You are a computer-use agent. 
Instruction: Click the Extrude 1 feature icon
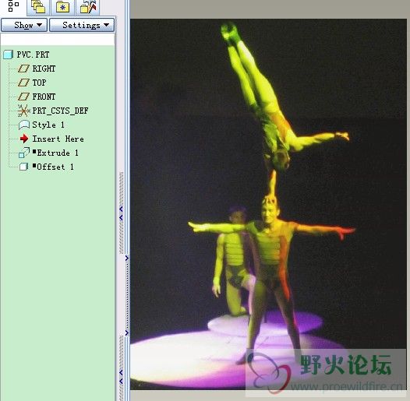click(24, 153)
